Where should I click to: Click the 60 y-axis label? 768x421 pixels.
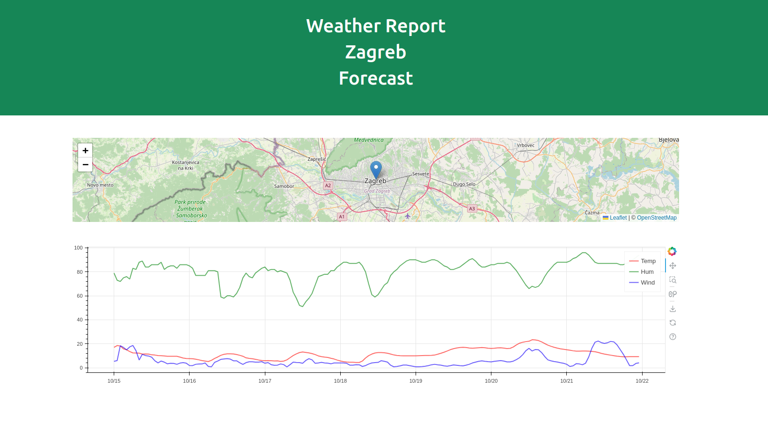pyautogui.click(x=80, y=296)
